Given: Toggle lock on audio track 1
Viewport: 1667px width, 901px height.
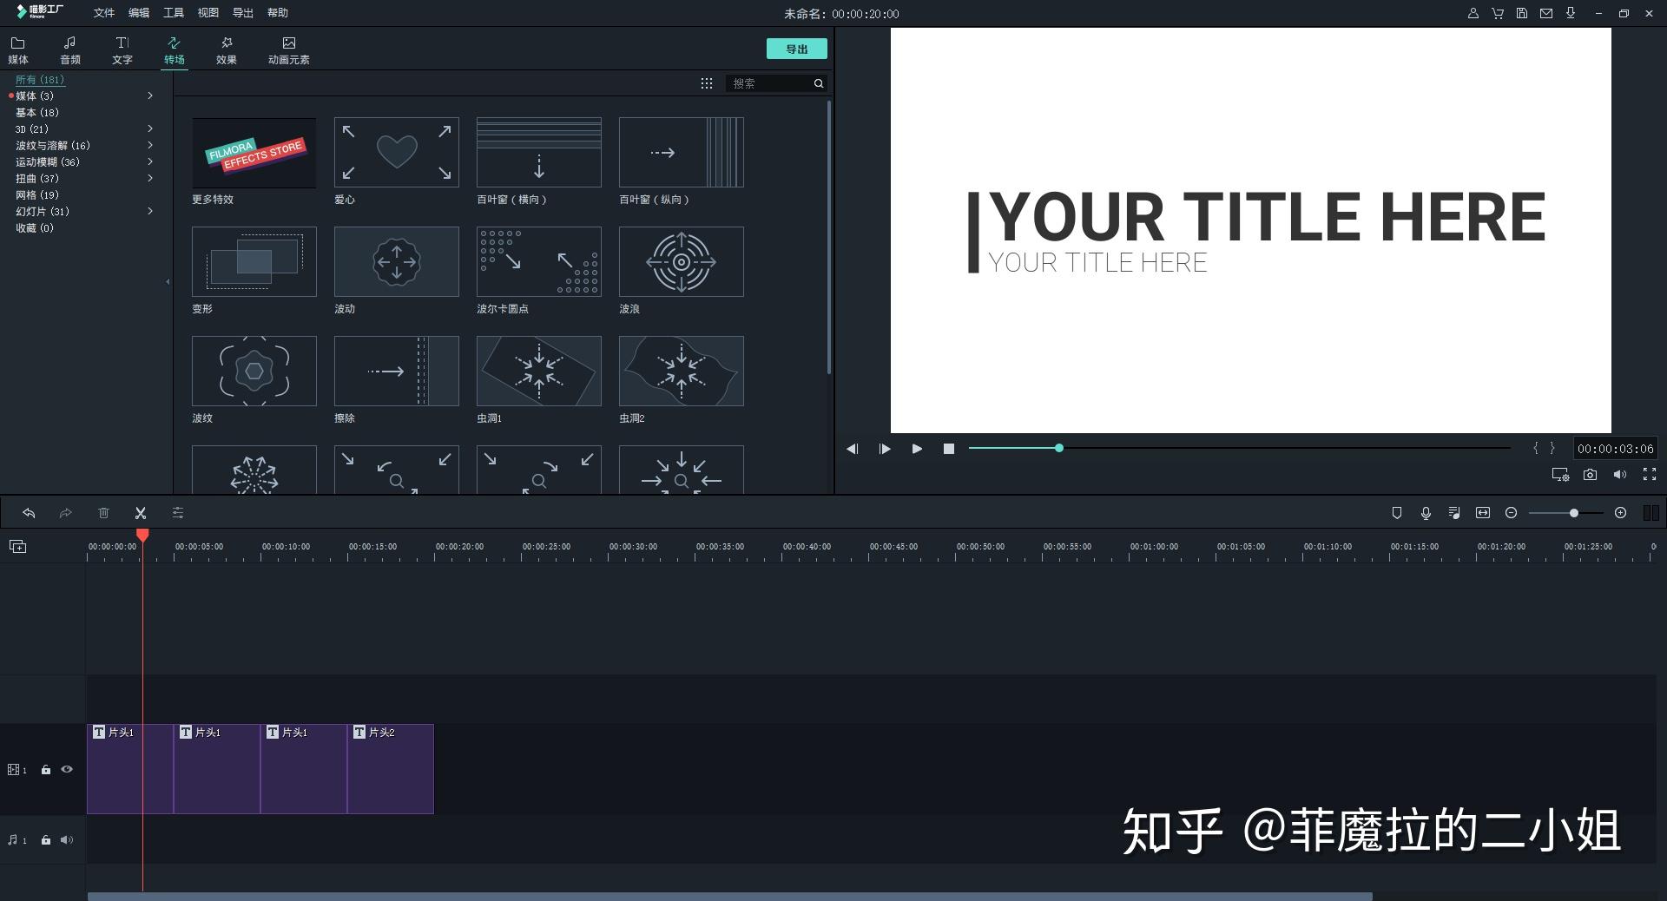Looking at the screenshot, I should click(x=46, y=839).
